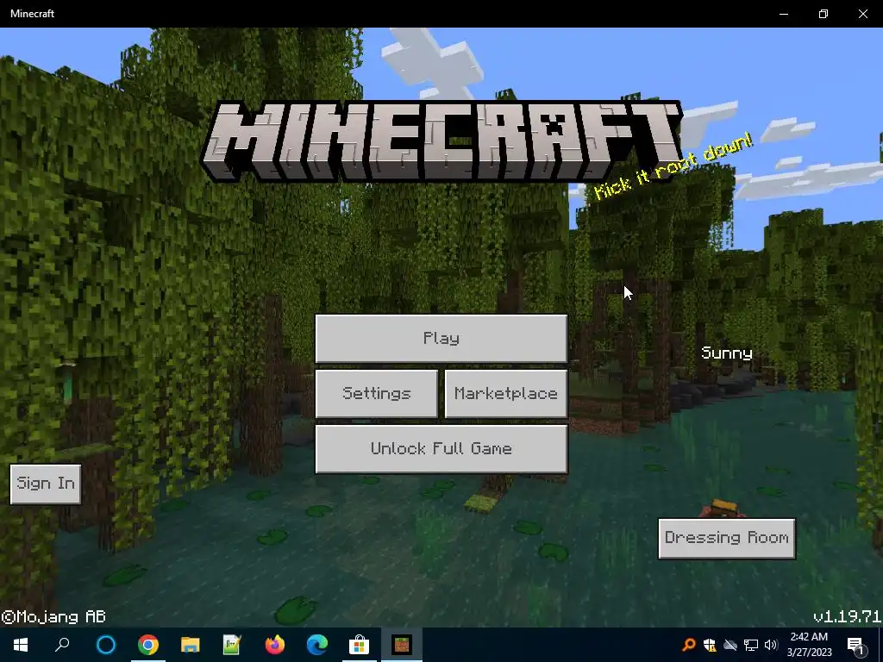Screen dimensions: 883x662
Task: Open the Windows Start menu
Action: (x=21, y=645)
